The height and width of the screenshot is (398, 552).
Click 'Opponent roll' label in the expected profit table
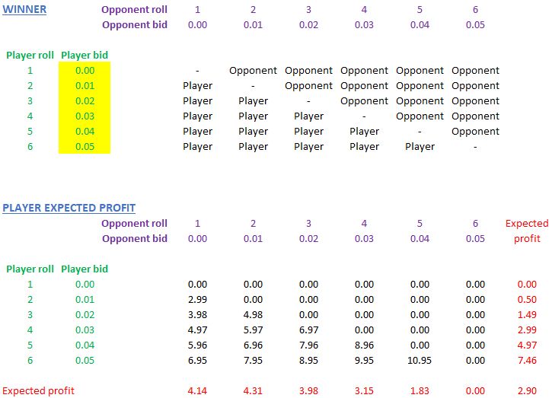(x=134, y=224)
